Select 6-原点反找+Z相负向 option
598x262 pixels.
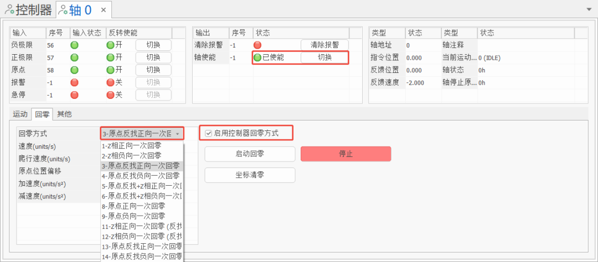pyautogui.click(x=142, y=196)
